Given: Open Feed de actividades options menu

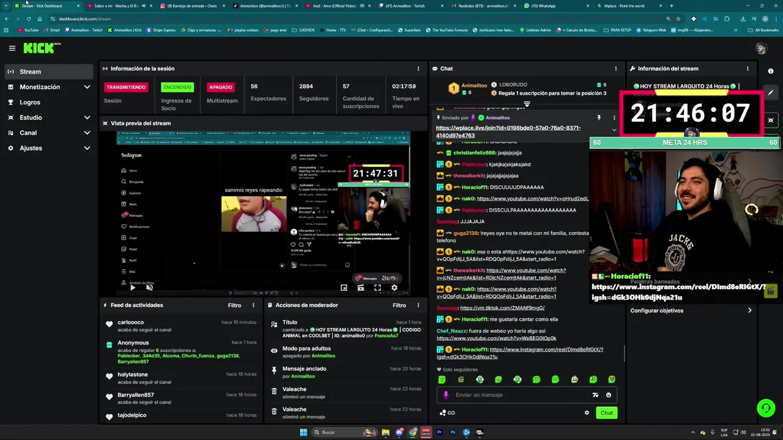Looking at the screenshot, I should 253,305.
